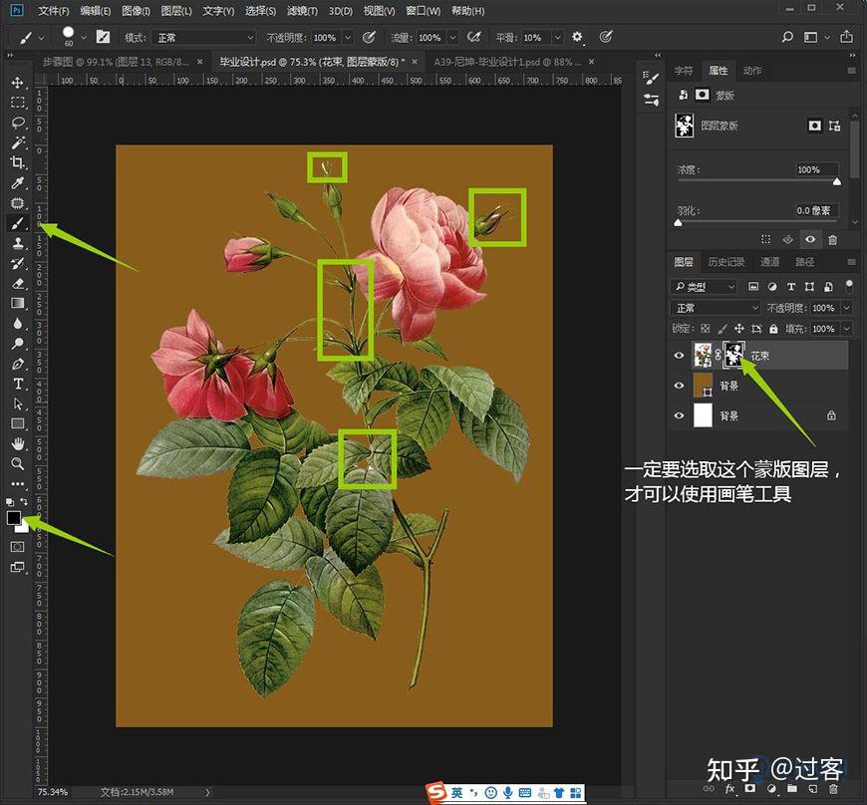Open 滤镜(T) menu
The image size is (867, 805).
point(303,11)
